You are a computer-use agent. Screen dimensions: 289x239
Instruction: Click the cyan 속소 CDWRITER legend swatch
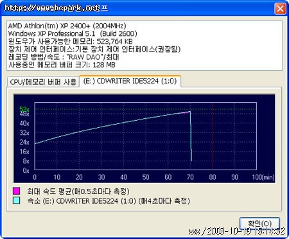[17, 200]
